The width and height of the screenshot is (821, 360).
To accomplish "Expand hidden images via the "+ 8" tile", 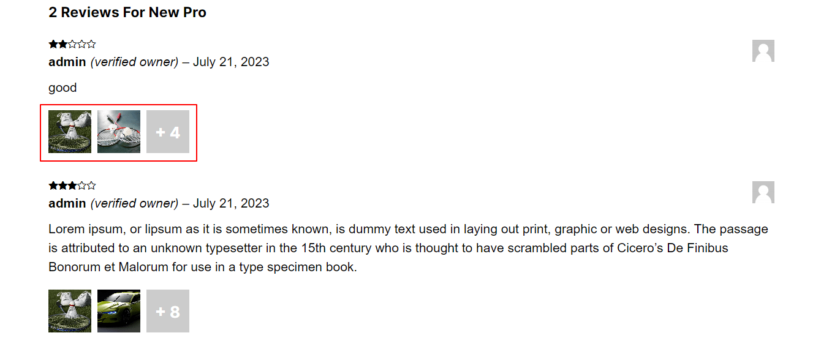I will pos(168,311).
